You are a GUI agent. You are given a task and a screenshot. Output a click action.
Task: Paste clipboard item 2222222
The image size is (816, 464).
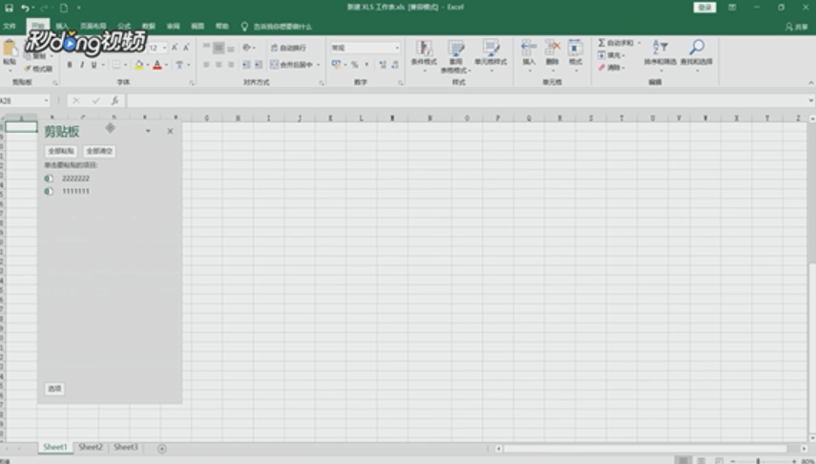coord(111,179)
